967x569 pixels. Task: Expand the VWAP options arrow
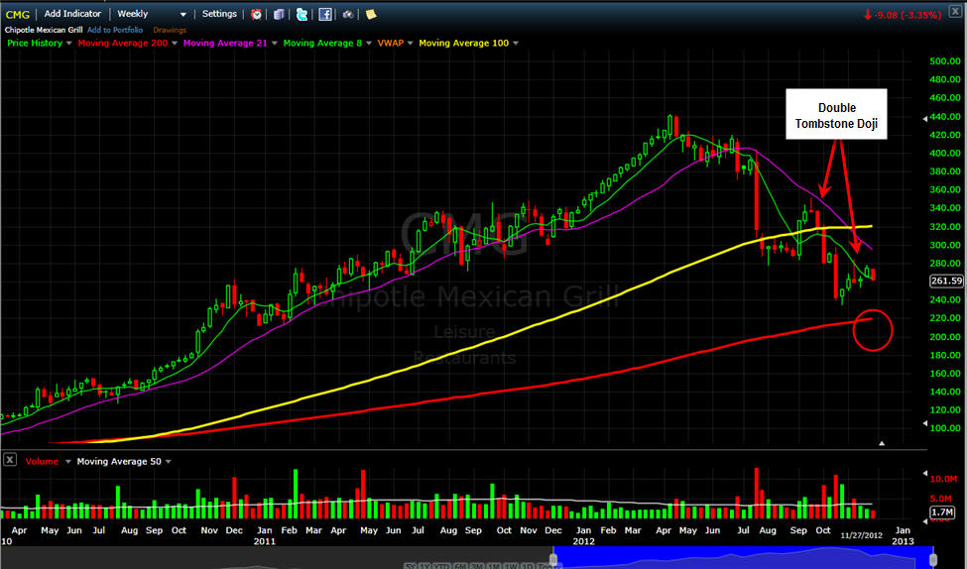click(x=411, y=44)
